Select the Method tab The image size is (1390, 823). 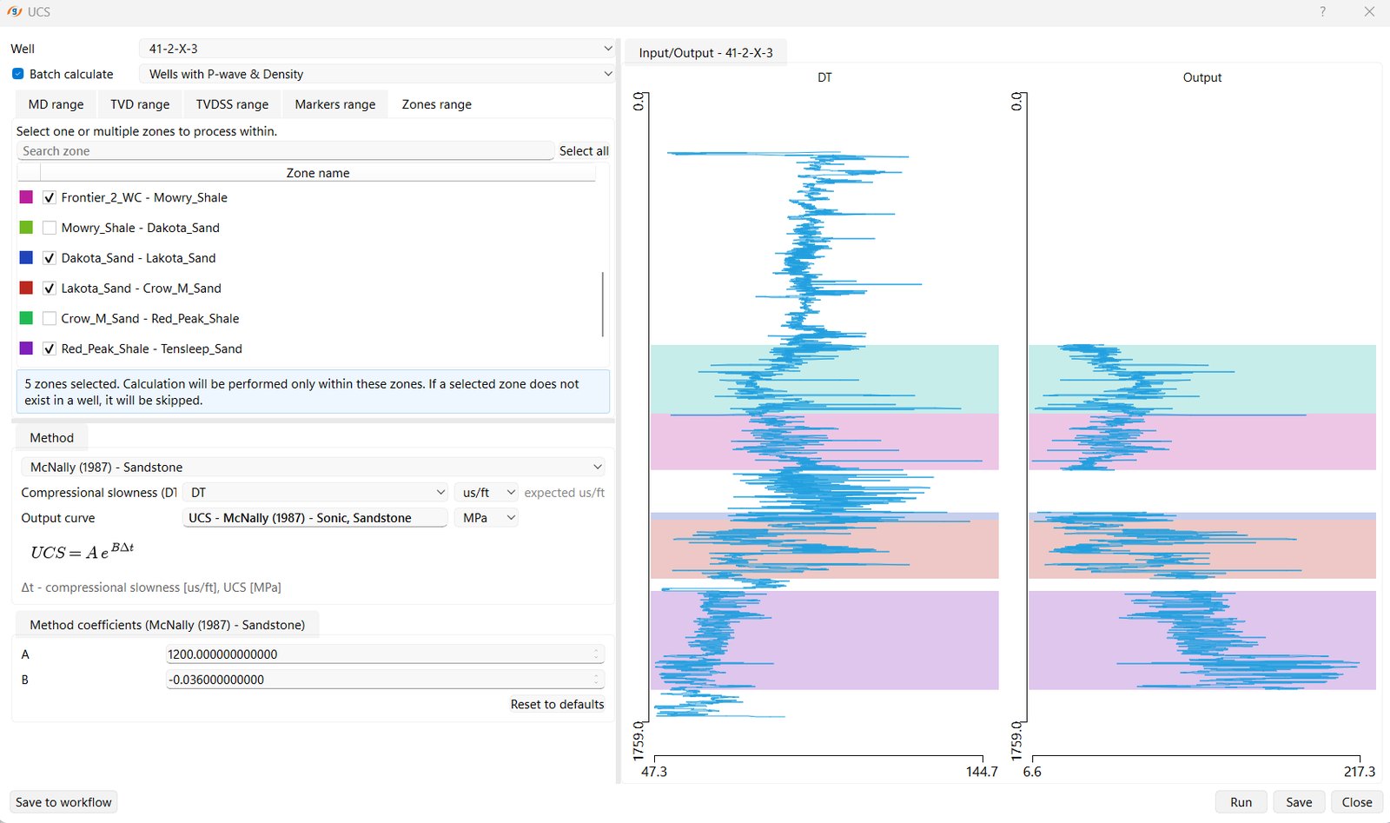point(51,437)
